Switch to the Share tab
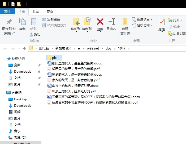Viewport: 186px width, 144px height. click(x=36, y=12)
